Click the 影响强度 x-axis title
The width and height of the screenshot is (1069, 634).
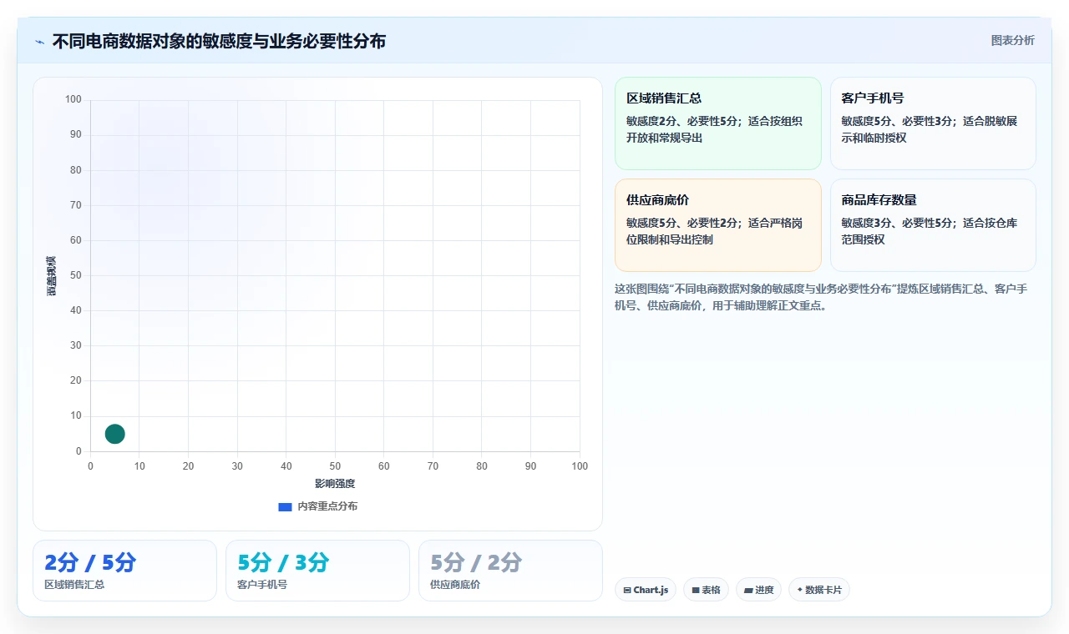335,484
